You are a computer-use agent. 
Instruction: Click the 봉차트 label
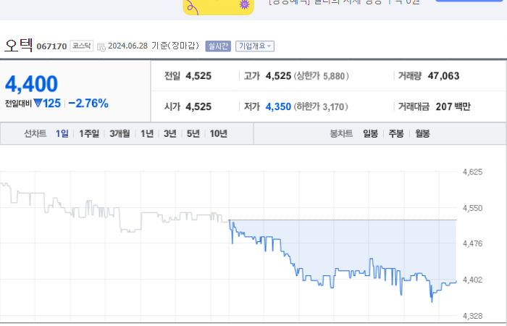(x=341, y=133)
